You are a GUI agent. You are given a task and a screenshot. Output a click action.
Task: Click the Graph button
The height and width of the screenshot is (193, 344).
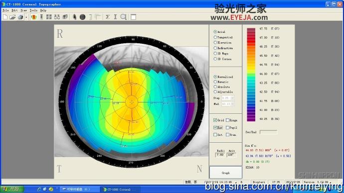(x=226, y=173)
